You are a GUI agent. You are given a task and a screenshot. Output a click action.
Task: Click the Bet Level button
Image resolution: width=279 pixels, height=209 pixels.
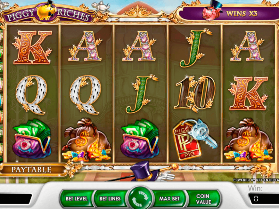tap(77, 198)
